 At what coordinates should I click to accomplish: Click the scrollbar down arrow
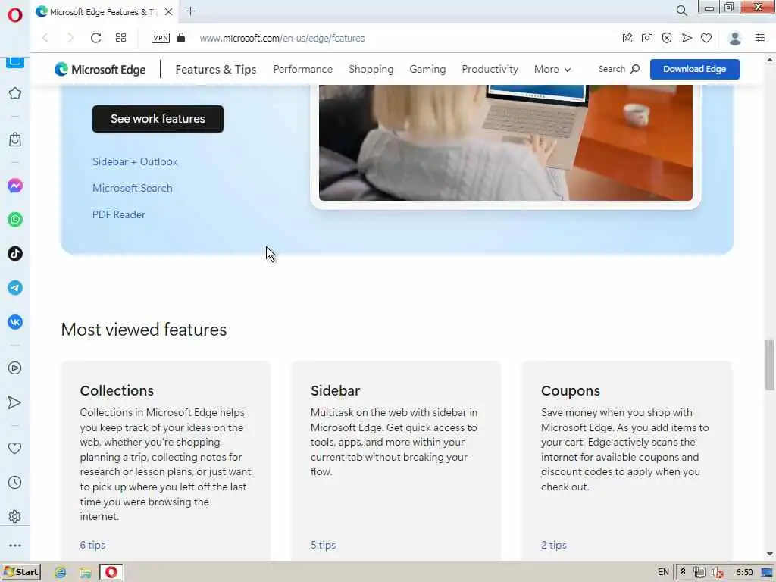click(770, 555)
